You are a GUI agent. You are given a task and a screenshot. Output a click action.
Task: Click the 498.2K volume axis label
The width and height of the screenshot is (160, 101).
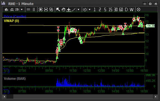pyautogui.click(x=151, y=81)
